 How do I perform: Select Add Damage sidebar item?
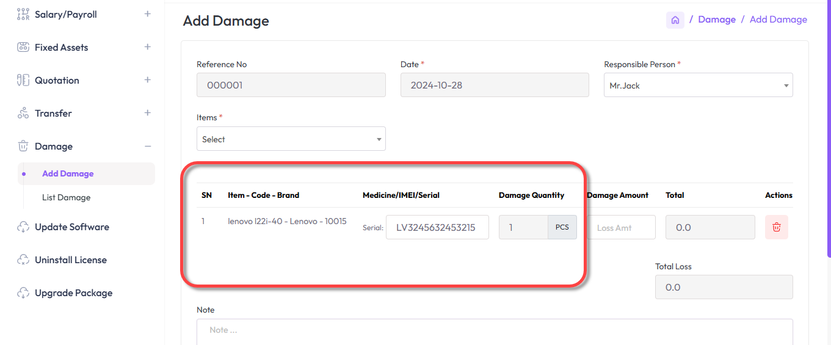(68, 173)
